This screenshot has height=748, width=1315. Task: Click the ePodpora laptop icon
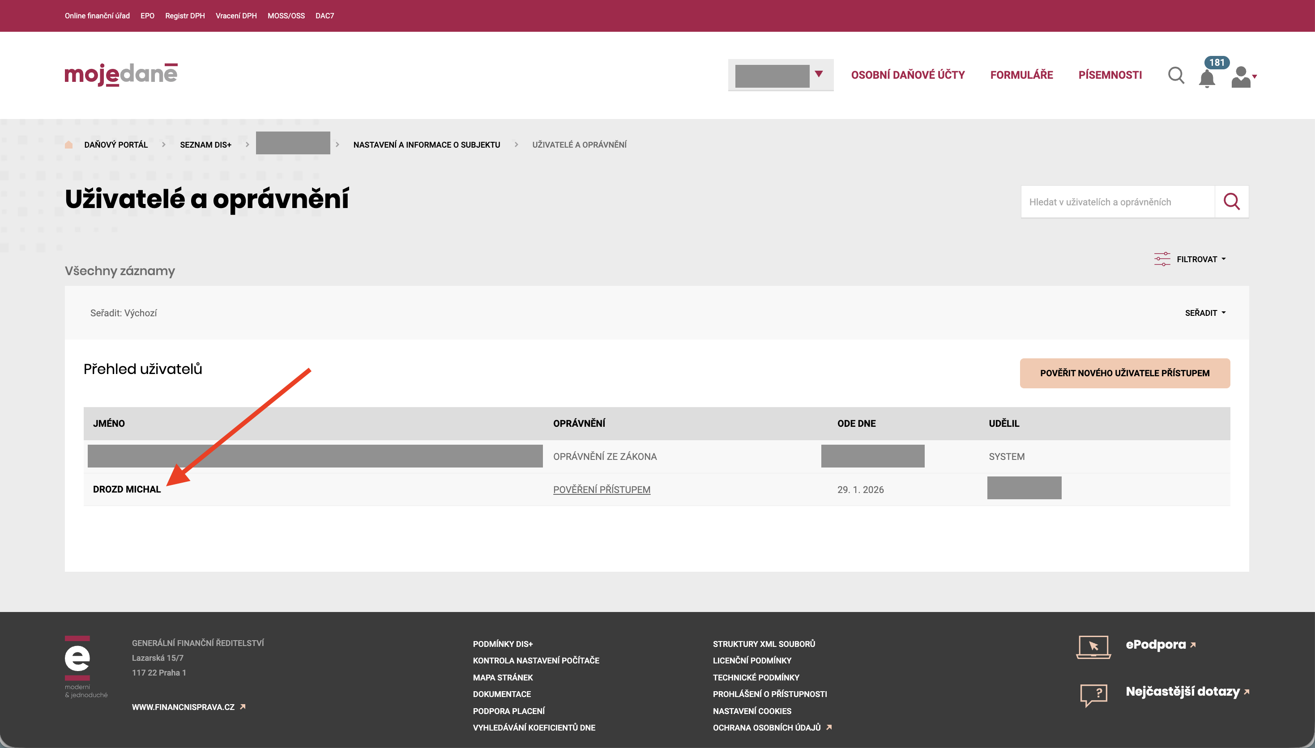click(x=1093, y=646)
